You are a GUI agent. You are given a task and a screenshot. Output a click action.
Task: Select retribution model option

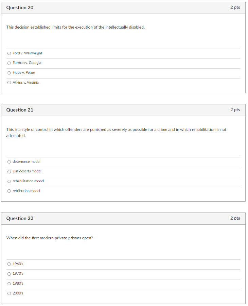tap(9, 191)
